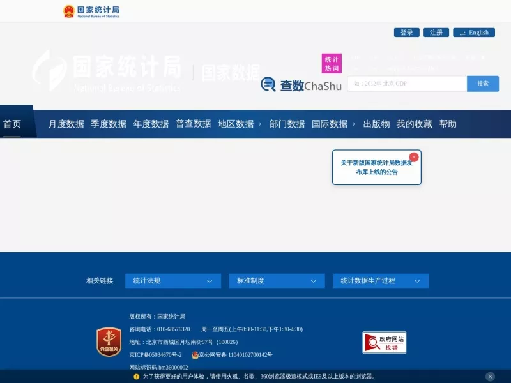Click the ChaShu search bubble icon

(x=268, y=85)
